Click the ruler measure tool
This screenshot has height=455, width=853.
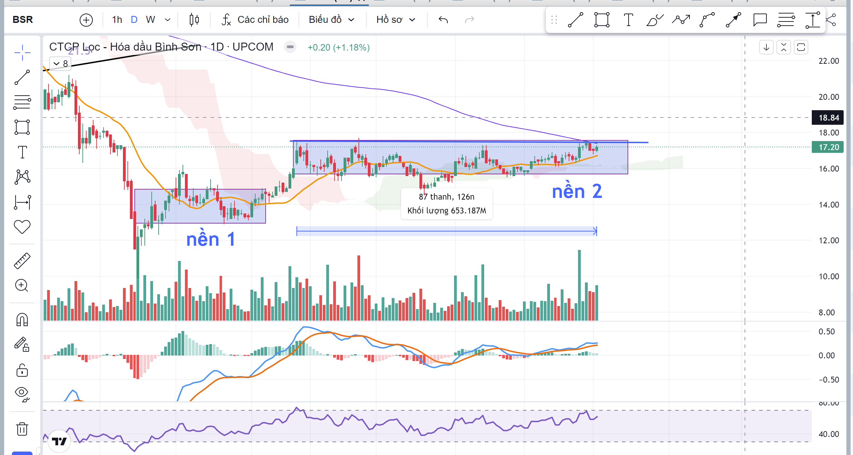point(22,261)
